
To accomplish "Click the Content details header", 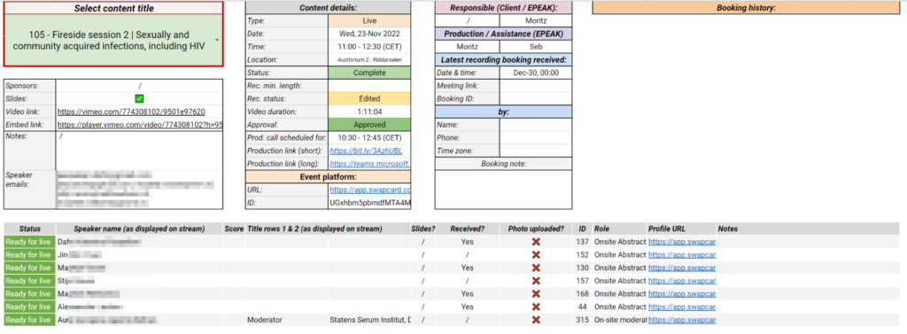I will click(328, 7).
